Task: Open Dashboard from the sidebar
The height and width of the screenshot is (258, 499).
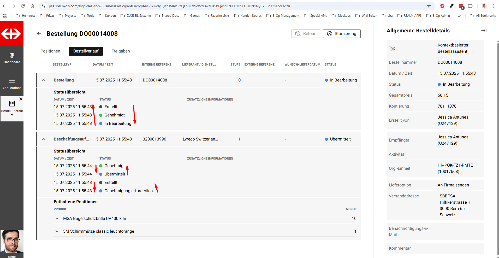Action: click(12, 58)
